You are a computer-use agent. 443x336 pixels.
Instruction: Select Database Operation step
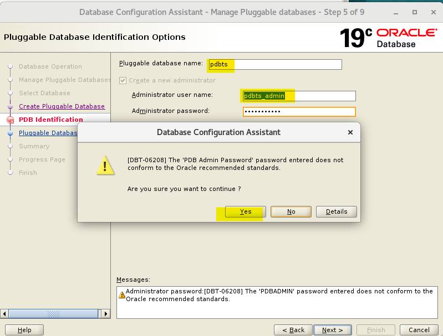tap(50, 66)
